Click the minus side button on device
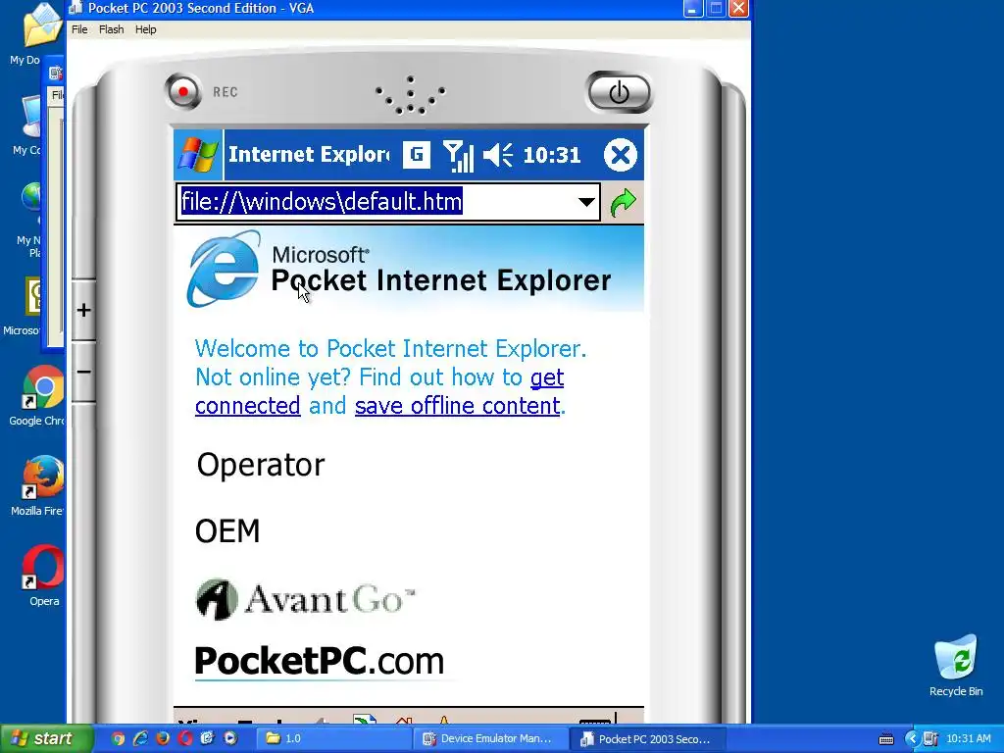This screenshot has height=753, width=1004. coord(84,372)
